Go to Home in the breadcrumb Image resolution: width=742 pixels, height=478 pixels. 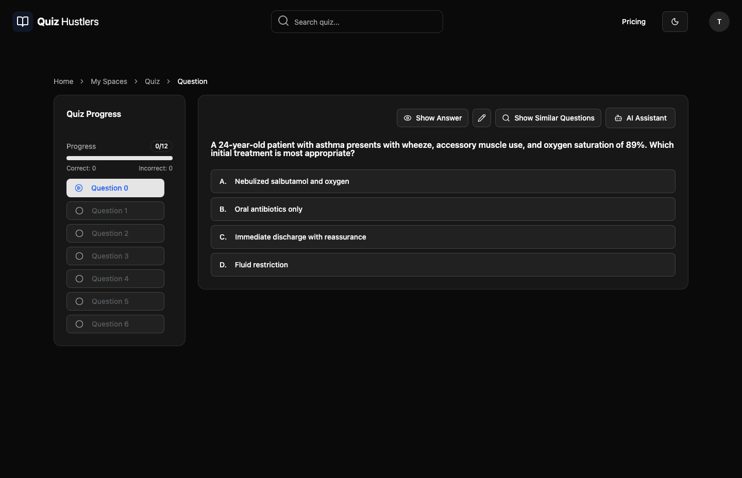click(x=63, y=81)
